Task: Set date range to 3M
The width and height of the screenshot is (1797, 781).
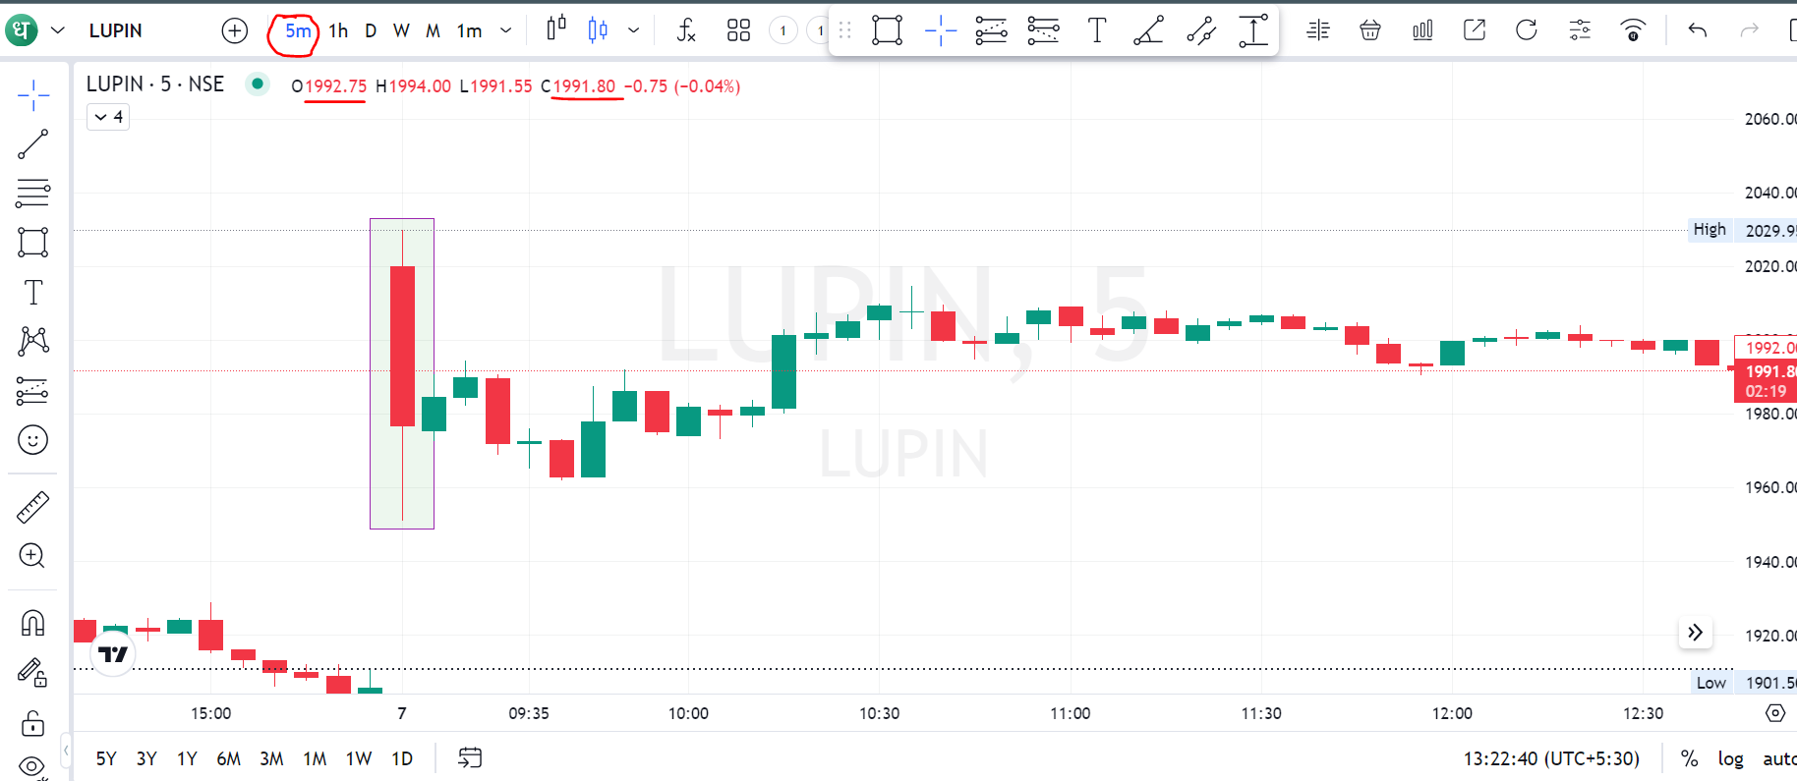Action: pyautogui.click(x=271, y=758)
